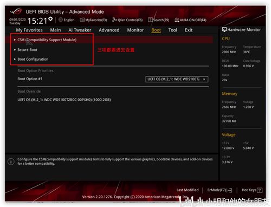Switch to Main tab
This screenshot has width=271, height=207.
tap(55, 30)
